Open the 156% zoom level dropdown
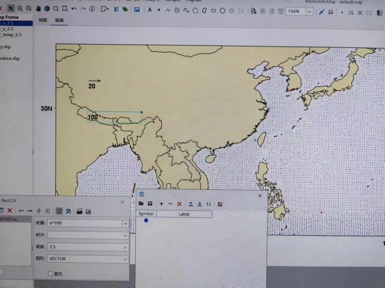 (309, 12)
